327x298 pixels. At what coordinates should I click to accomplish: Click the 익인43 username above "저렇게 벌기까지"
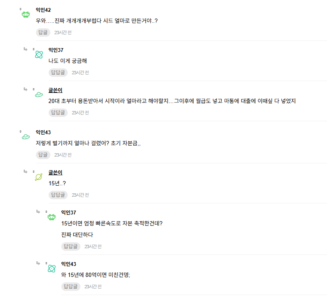coord(43,133)
